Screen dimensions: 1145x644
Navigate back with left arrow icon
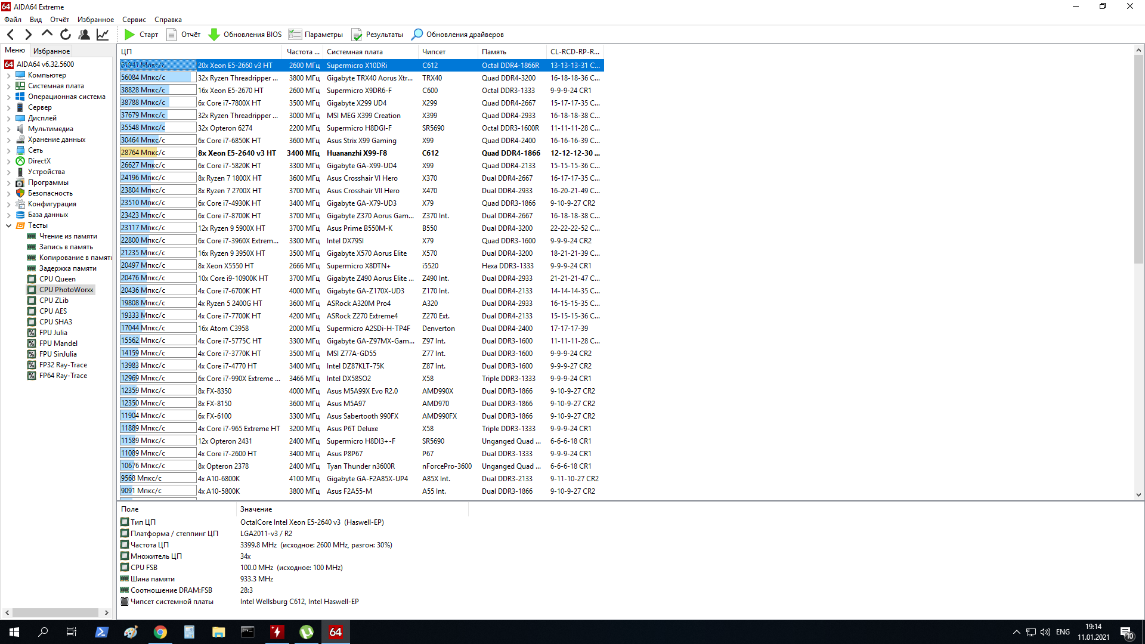click(11, 35)
